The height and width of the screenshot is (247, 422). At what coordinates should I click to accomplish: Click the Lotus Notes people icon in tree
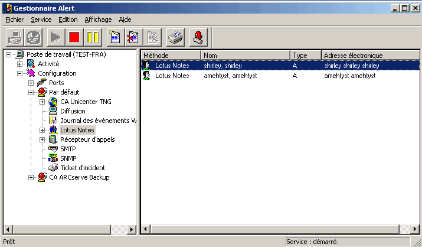53,130
